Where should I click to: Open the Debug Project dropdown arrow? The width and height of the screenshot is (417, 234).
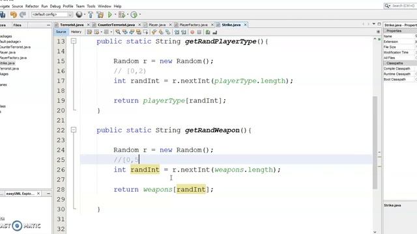[x=128, y=14]
